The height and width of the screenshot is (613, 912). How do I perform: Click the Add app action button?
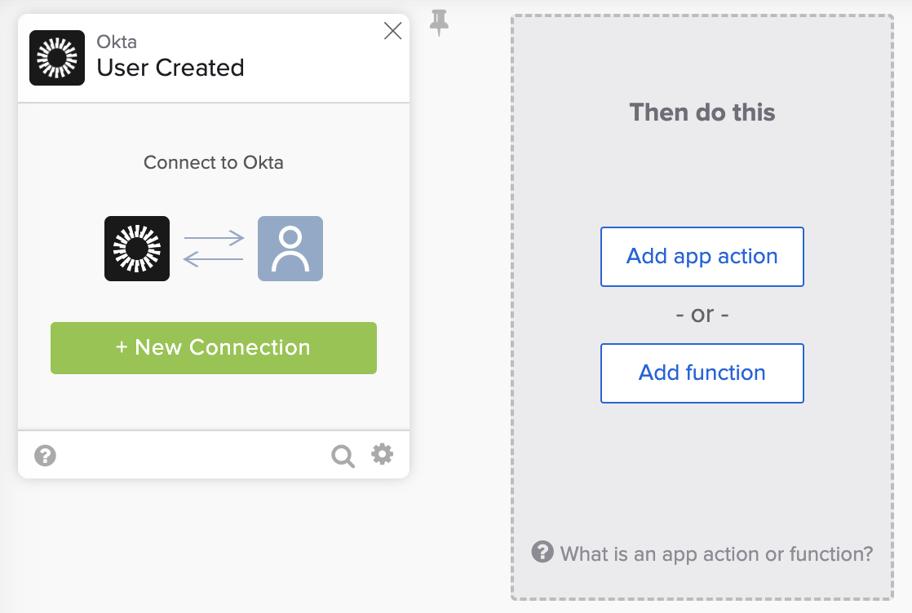702,257
